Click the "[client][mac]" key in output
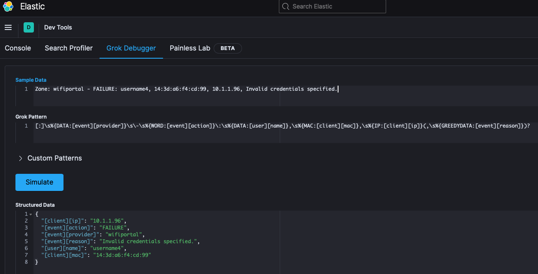538x274 pixels. coord(64,255)
